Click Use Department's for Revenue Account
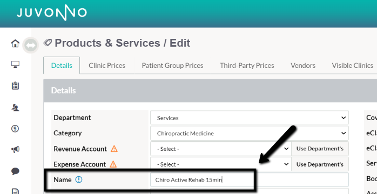 (320, 149)
